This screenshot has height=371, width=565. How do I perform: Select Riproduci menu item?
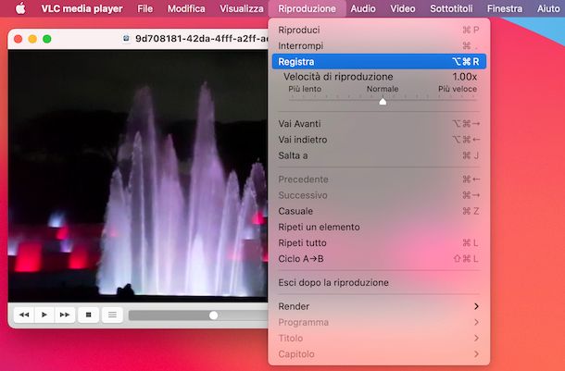[379, 30]
